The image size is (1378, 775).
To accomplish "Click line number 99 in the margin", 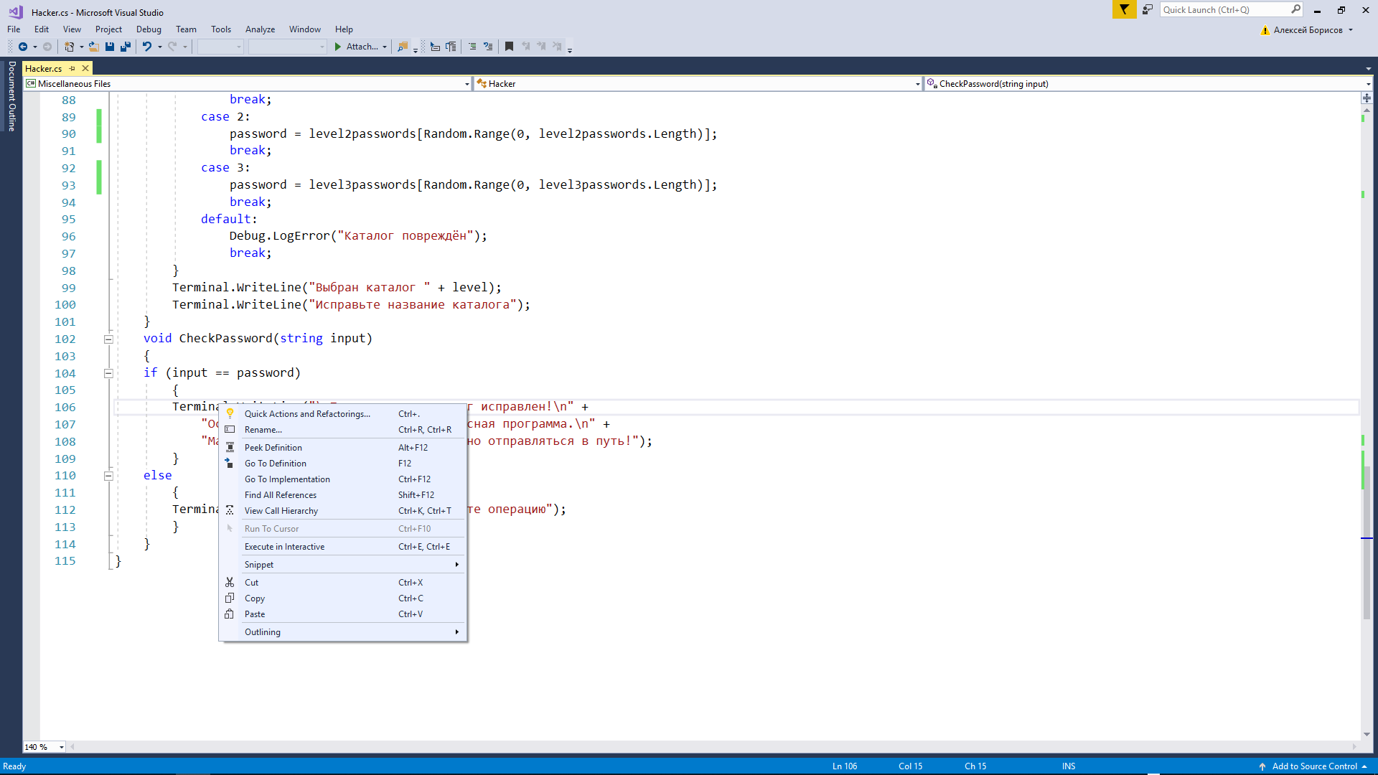I will click(68, 288).
